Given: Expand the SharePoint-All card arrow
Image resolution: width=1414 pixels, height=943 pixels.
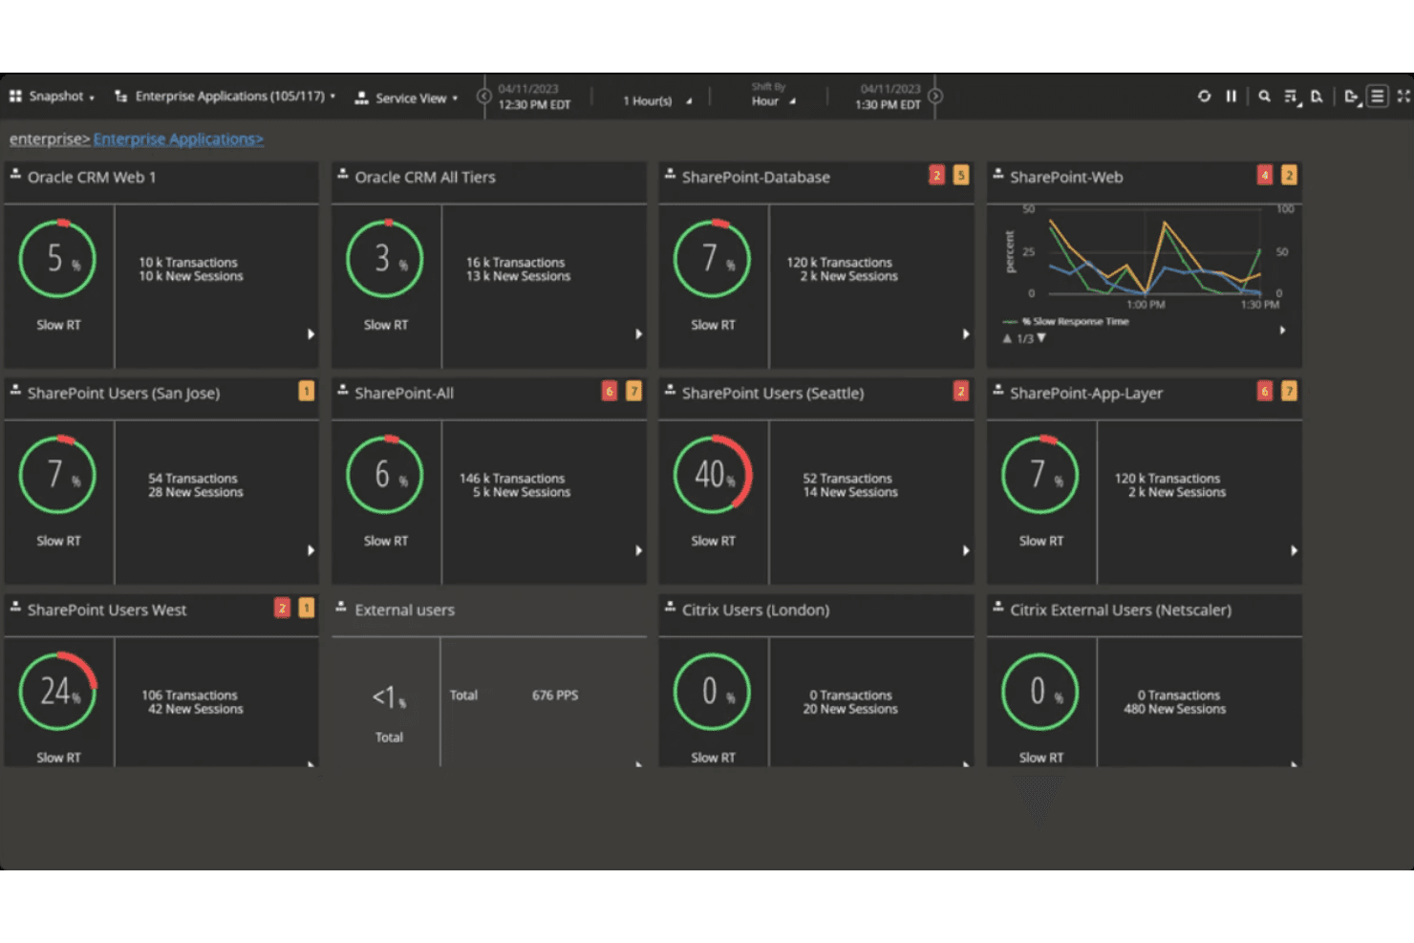Looking at the screenshot, I should (638, 550).
